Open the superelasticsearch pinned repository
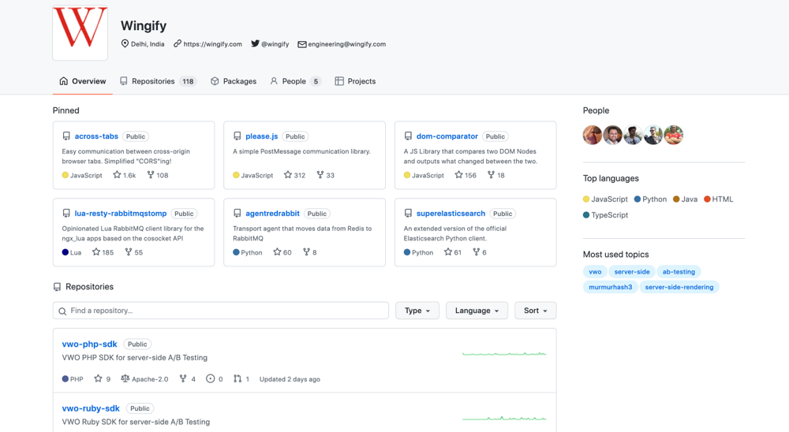This screenshot has height=432, width=789. (x=451, y=213)
